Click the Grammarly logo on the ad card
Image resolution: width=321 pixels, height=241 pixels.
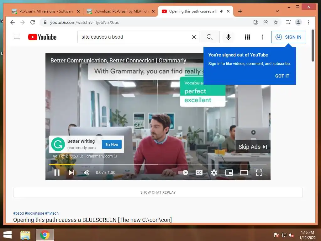(58, 144)
